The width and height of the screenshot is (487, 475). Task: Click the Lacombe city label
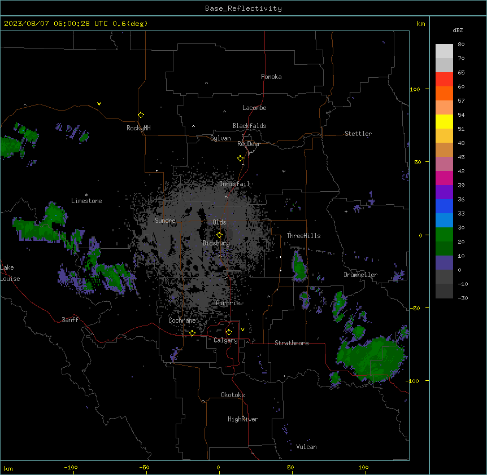254,108
